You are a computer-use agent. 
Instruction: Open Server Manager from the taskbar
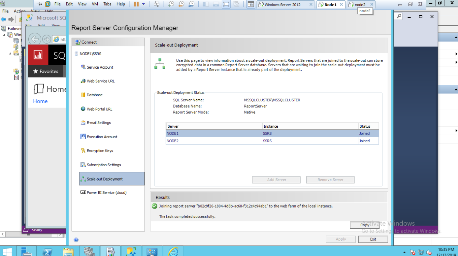tap(26, 252)
